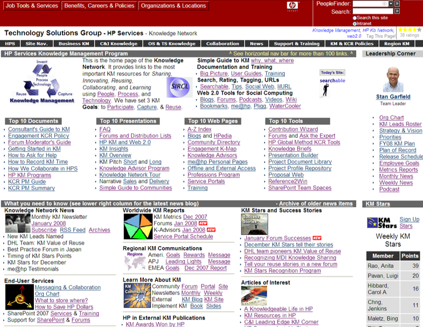The height and width of the screenshot is (327, 423).
Task: Open the WaterCooler link
Action: (x=285, y=106)
